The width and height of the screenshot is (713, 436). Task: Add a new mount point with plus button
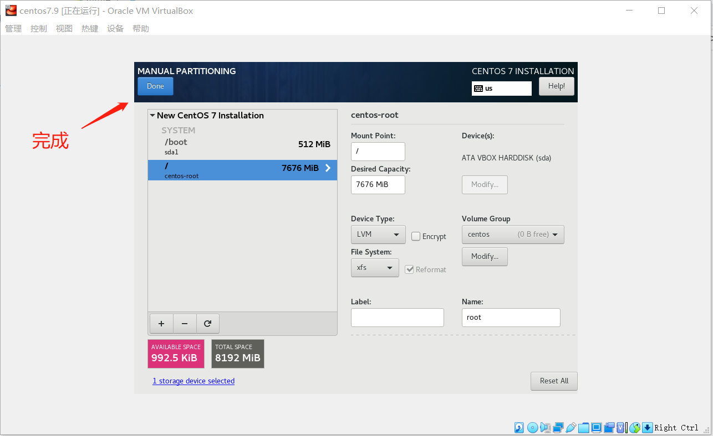161,324
